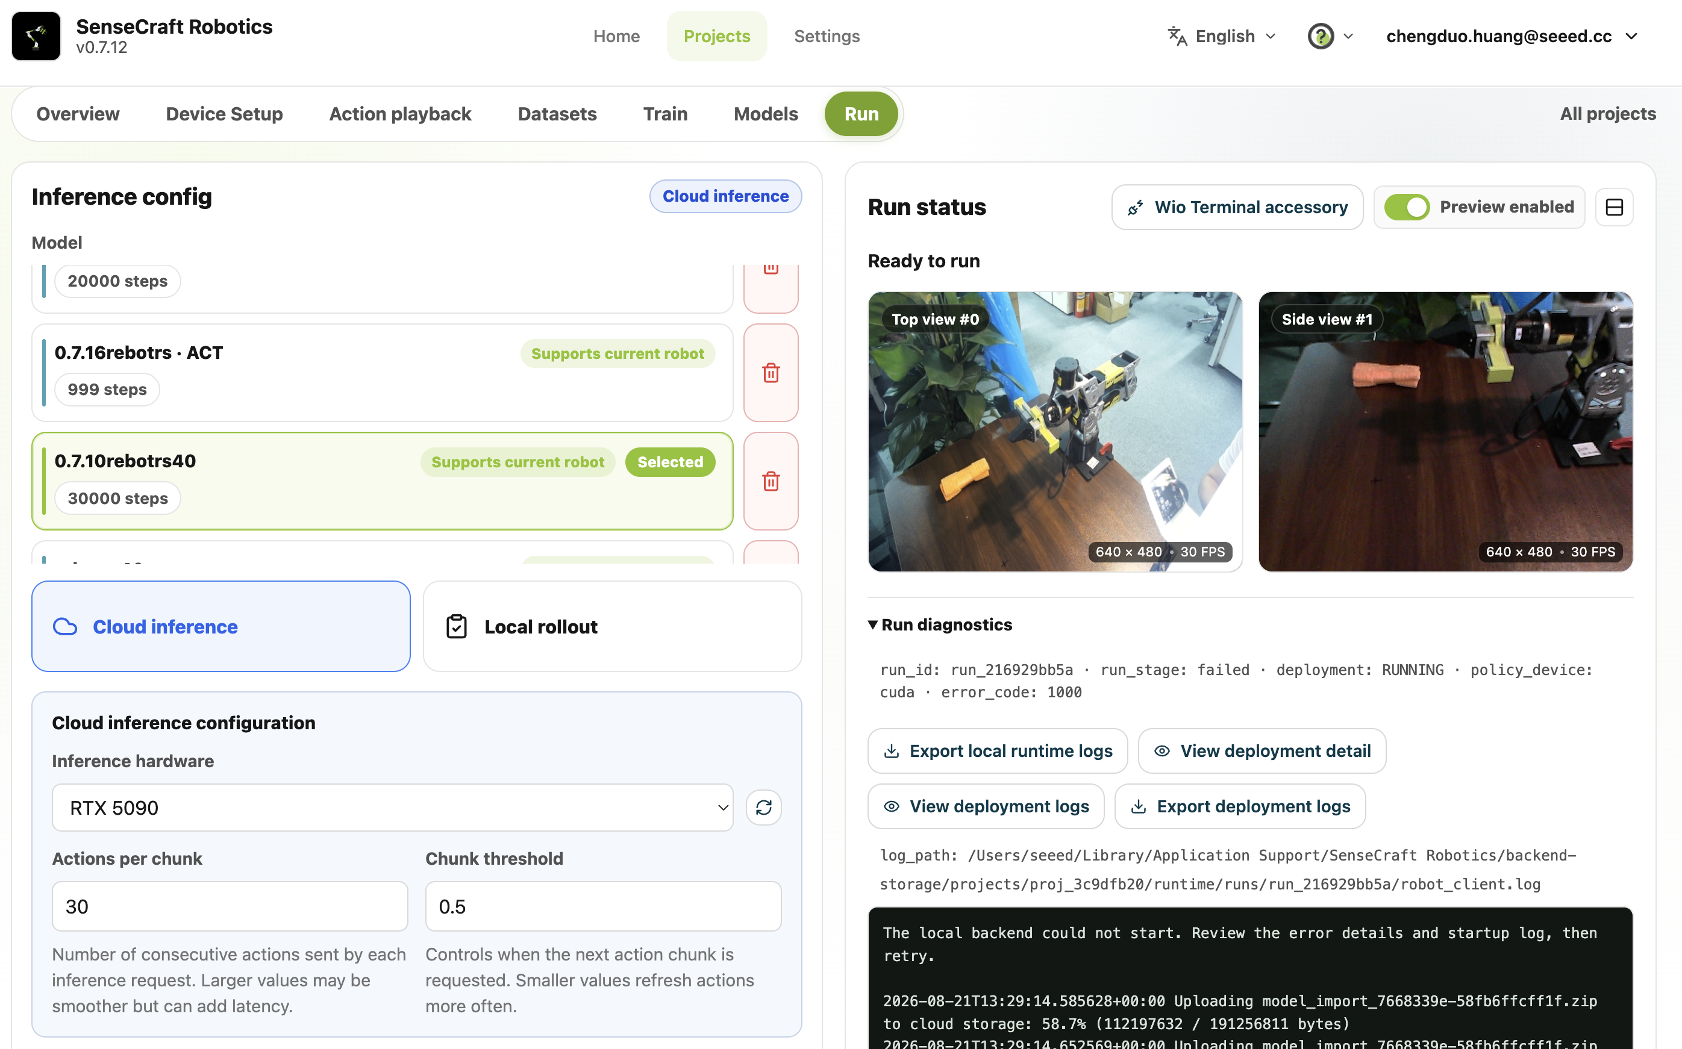This screenshot has height=1049, width=1682.
Task: Expand the help menu chevron
Action: pyautogui.click(x=1348, y=36)
